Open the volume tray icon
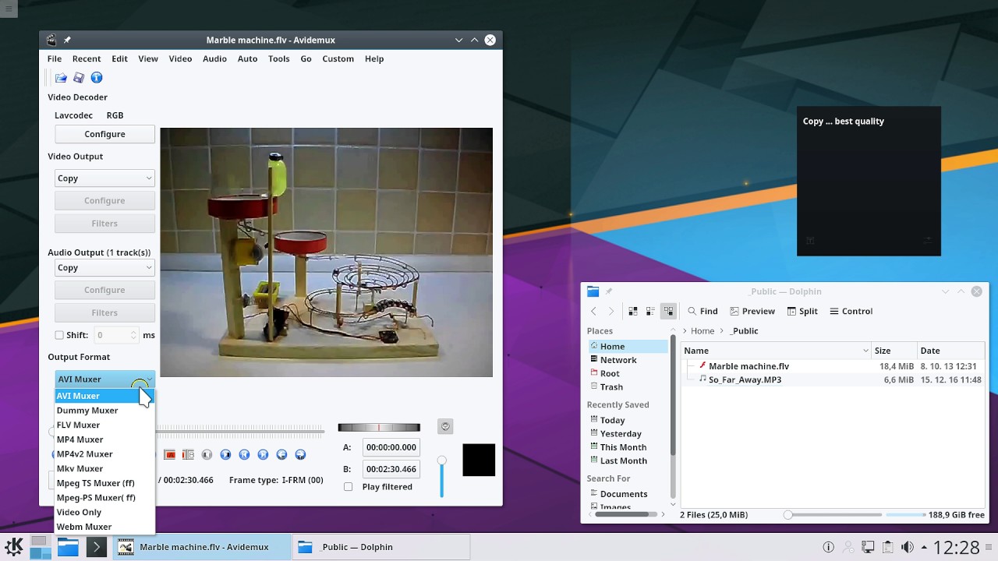Viewport: 998px width, 561px height. (907, 547)
